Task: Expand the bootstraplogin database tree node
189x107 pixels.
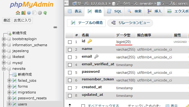Action: (4, 39)
